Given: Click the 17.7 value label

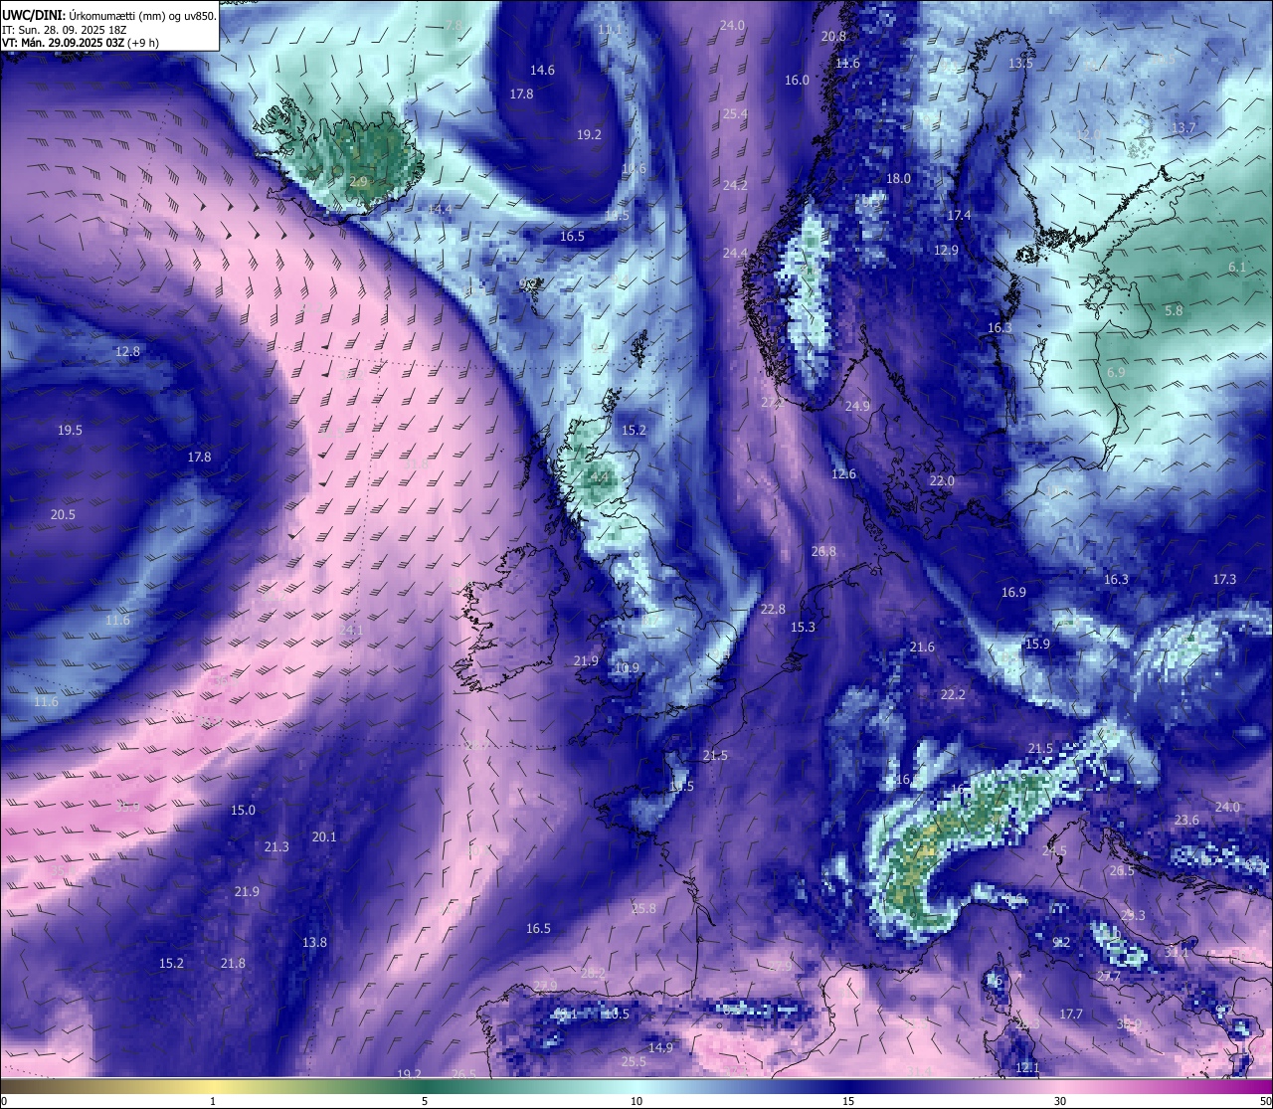Looking at the screenshot, I should (1070, 1014).
